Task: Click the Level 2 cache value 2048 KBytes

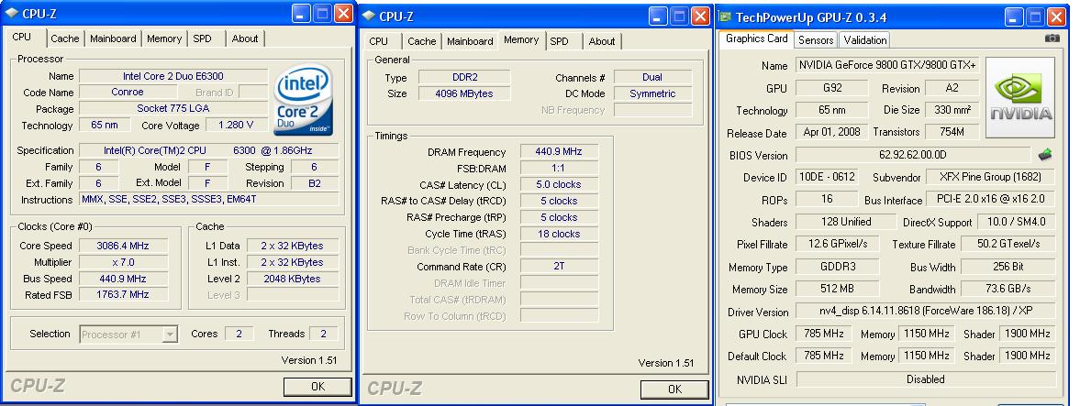Action: point(292,279)
